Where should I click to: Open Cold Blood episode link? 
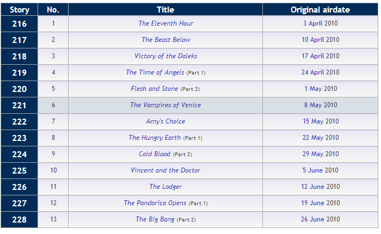pyautogui.click(x=155, y=154)
